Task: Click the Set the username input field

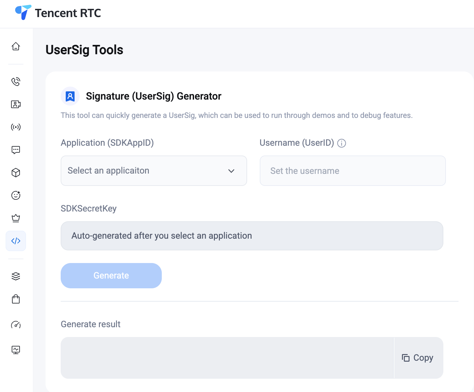Action: 352,171
